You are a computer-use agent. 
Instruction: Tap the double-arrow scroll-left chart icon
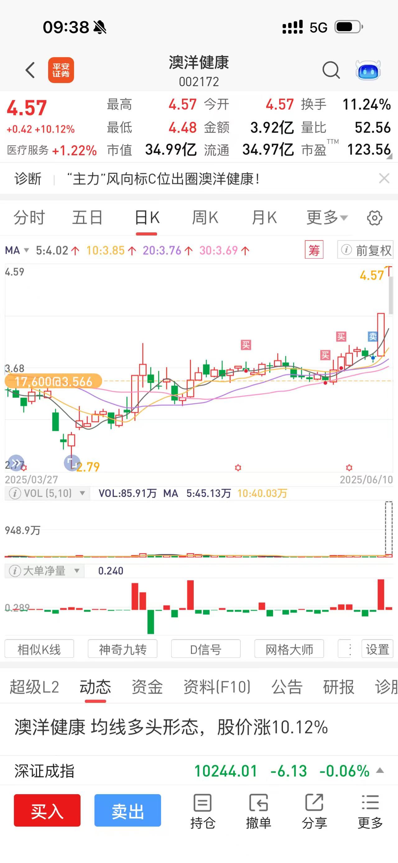[16, 463]
